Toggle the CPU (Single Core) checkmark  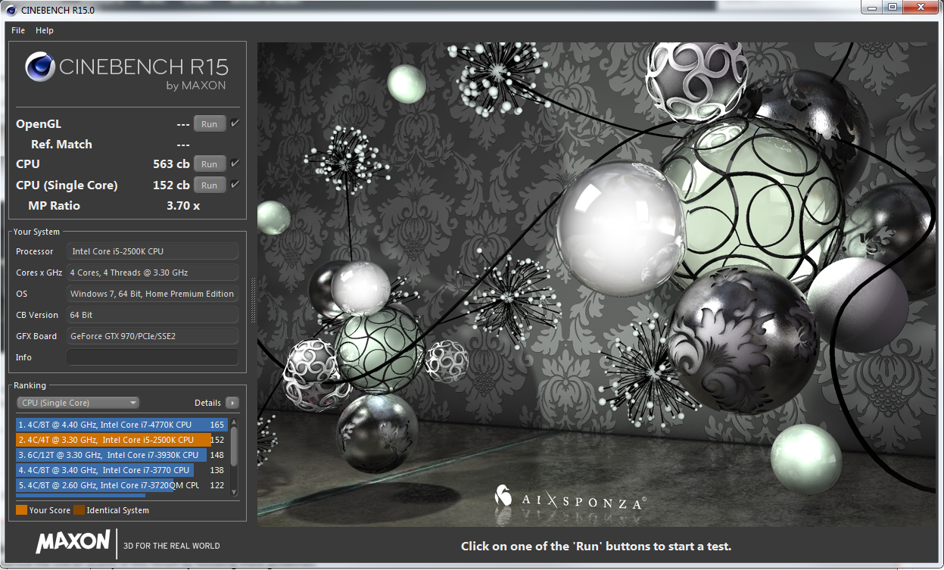click(x=235, y=185)
